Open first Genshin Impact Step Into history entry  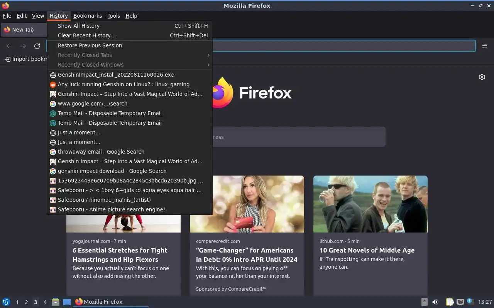pos(130,94)
